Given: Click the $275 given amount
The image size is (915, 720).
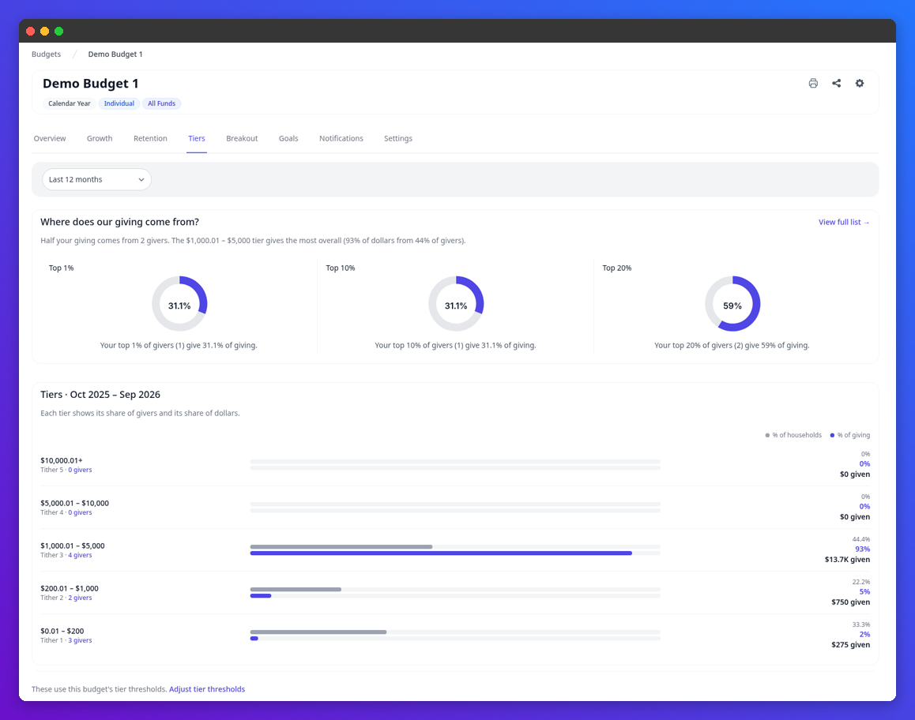Looking at the screenshot, I should pyautogui.click(x=851, y=645).
